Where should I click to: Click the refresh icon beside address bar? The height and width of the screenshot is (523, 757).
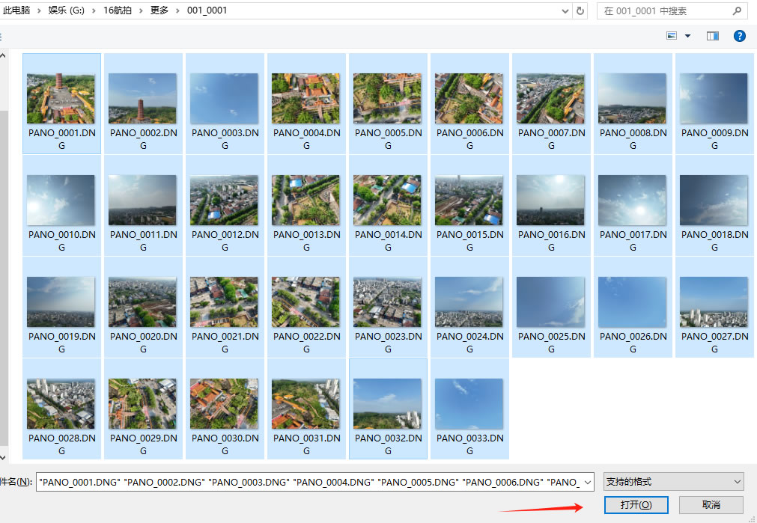click(580, 10)
